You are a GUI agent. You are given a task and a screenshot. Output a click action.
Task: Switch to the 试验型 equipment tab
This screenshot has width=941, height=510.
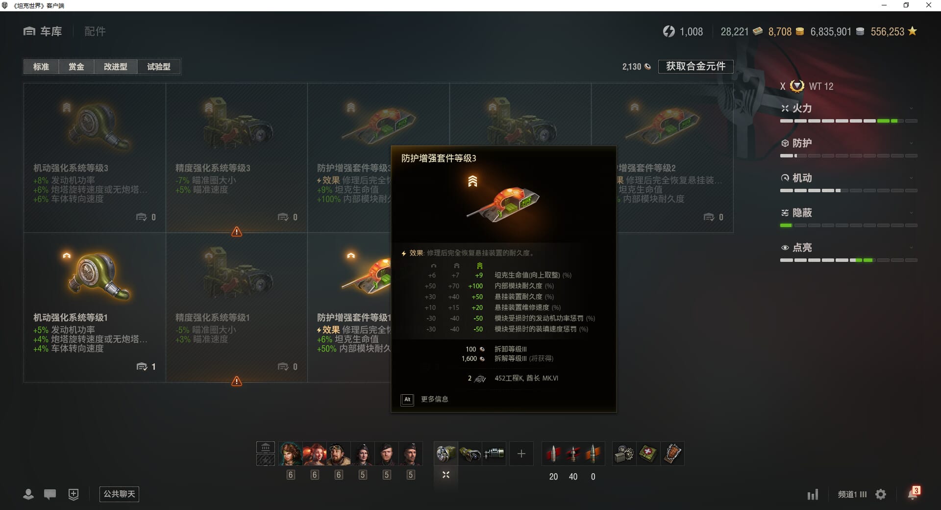[x=159, y=67]
